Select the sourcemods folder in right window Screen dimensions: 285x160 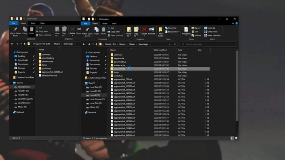[x=160, y=69]
